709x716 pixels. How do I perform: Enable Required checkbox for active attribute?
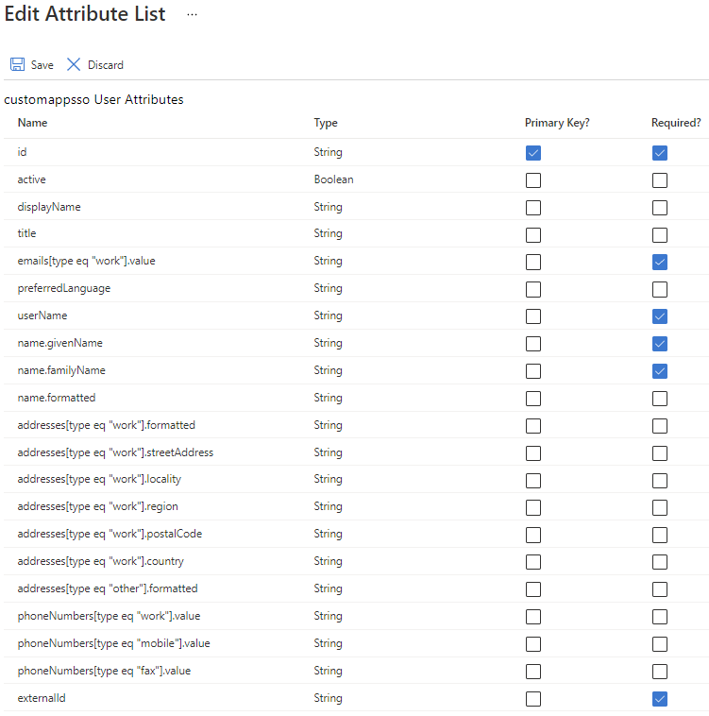tap(660, 180)
